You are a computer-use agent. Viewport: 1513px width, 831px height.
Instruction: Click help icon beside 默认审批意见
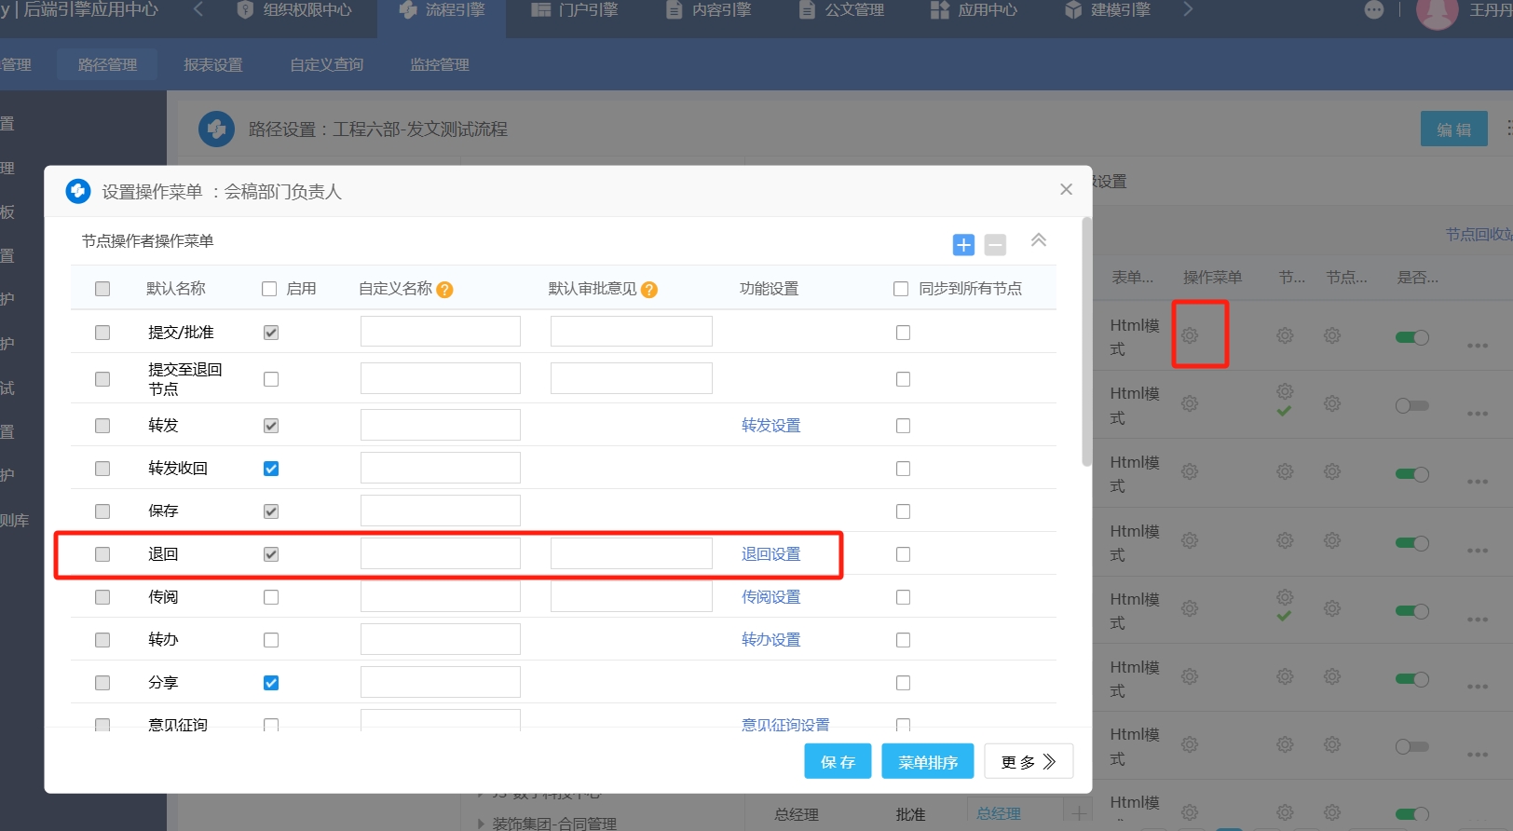coord(649,290)
